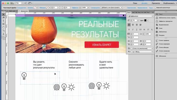This screenshot has width=177, height=100.
Task: Open the text color swatch dropdown arrow
Action: click(x=147, y=20)
